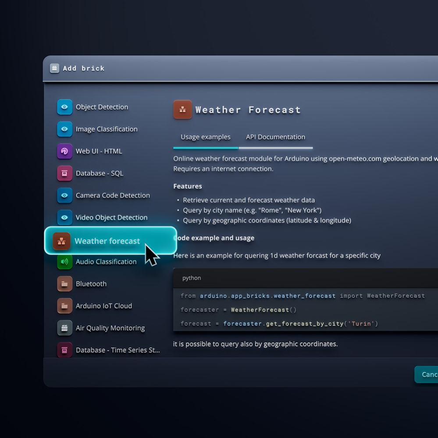Select the highlighted Weather forecast brick
Image resolution: width=438 pixels, height=438 pixels.
pyautogui.click(x=107, y=241)
